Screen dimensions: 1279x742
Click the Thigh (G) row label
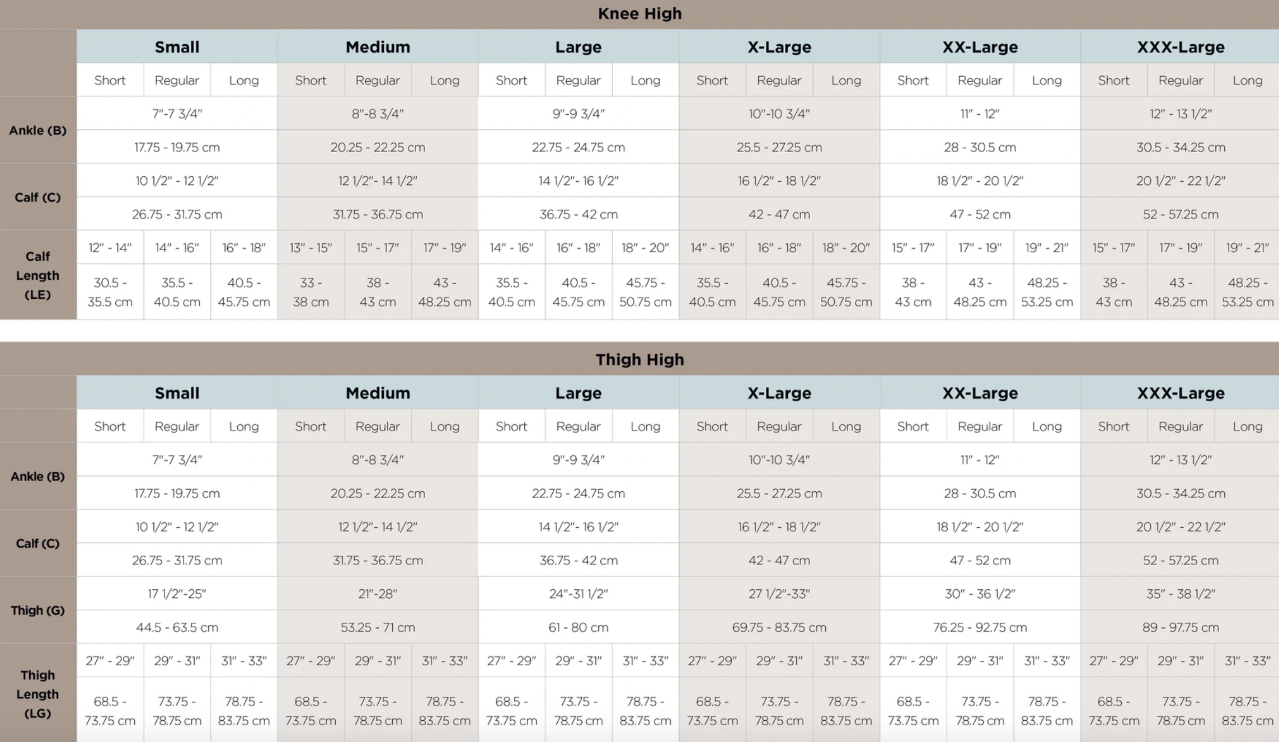click(x=37, y=610)
